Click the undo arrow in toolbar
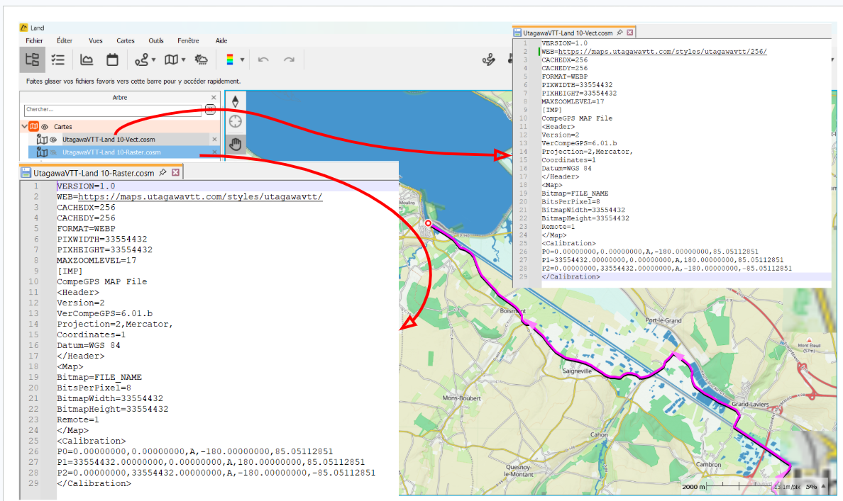The width and height of the screenshot is (843, 501). (x=263, y=60)
